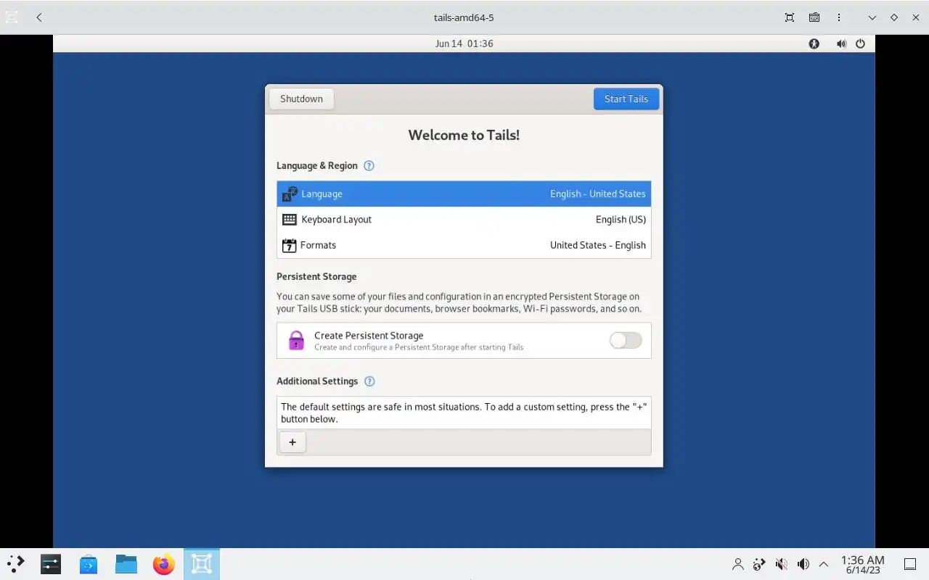This screenshot has height=580, width=929.
Task: Click the 'English (US)' keyboard value
Action: (621, 219)
